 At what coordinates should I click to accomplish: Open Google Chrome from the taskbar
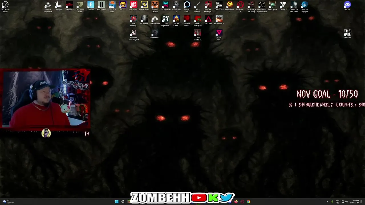click(x=248, y=202)
